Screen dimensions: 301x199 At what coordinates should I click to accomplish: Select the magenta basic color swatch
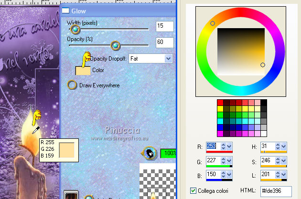(220, 133)
